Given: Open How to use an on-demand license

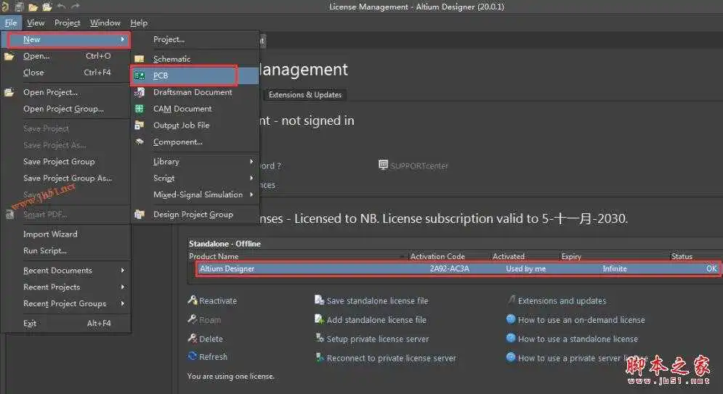Looking at the screenshot, I should pyautogui.click(x=581, y=320).
